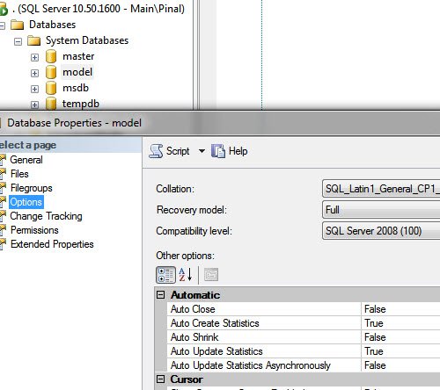Expand the msdb database node
The width and height of the screenshot is (440, 390).
click(x=34, y=89)
